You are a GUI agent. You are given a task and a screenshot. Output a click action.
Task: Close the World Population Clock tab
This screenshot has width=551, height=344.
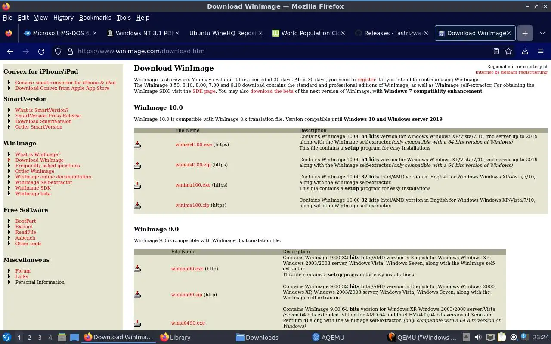point(343,33)
